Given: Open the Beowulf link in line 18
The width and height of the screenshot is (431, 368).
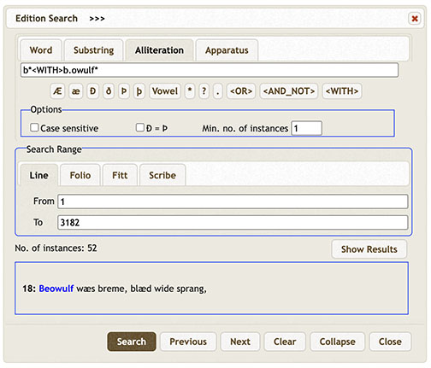Looking at the screenshot, I should click(x=56, y=289).
